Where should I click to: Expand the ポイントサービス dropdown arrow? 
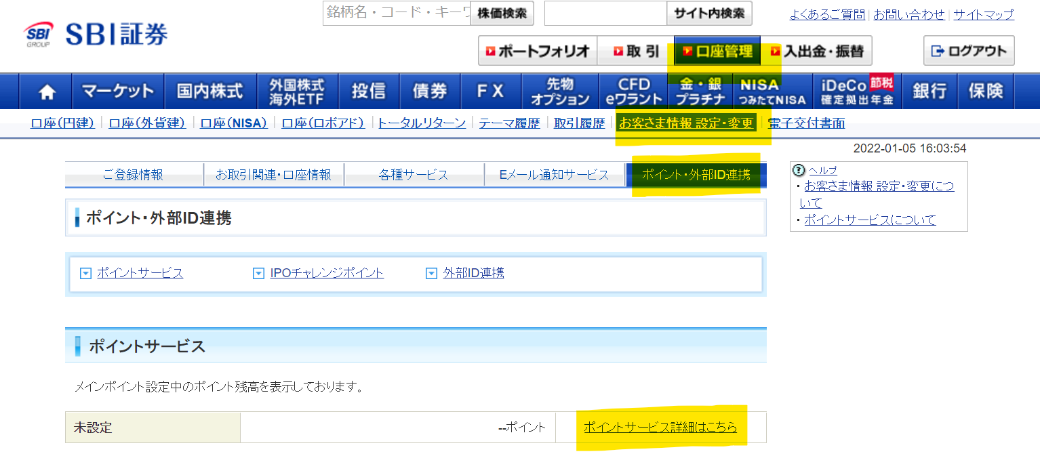coord(84,273)
